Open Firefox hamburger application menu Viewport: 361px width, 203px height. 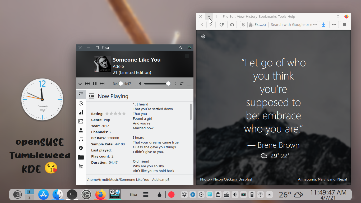345,25
